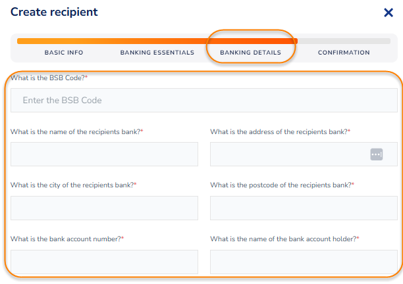403x284 pixels.
Task: Click the password manager icon in address field
Action: (x=377, y=154)
